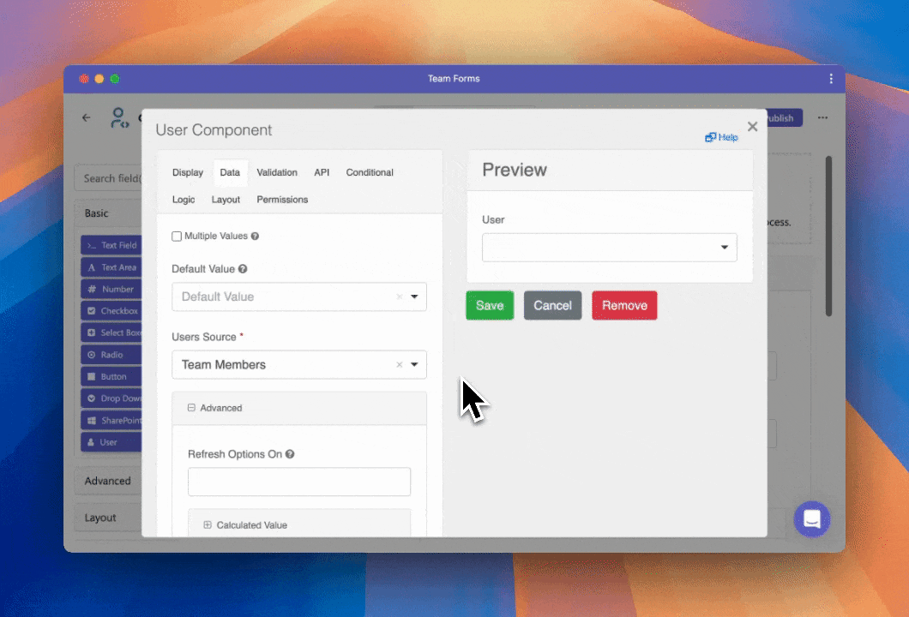The width and height of the screenshot is (909, 617).
Task: Open the chat support bubble
Action: [x=811, y=519]
